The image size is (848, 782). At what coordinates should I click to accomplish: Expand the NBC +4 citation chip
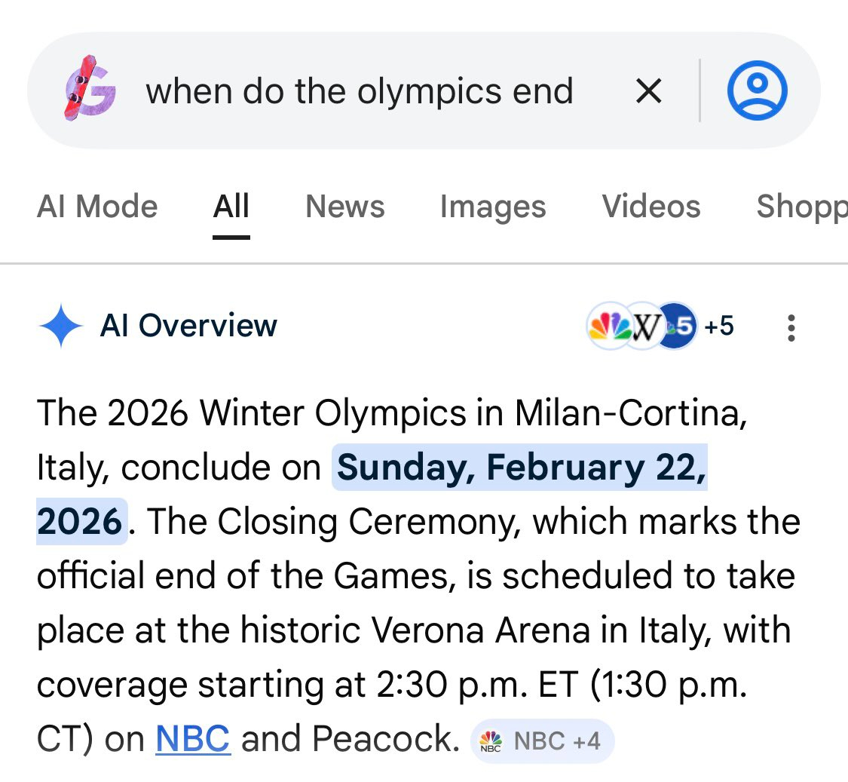pyautogui.click(x=543, y=741)
